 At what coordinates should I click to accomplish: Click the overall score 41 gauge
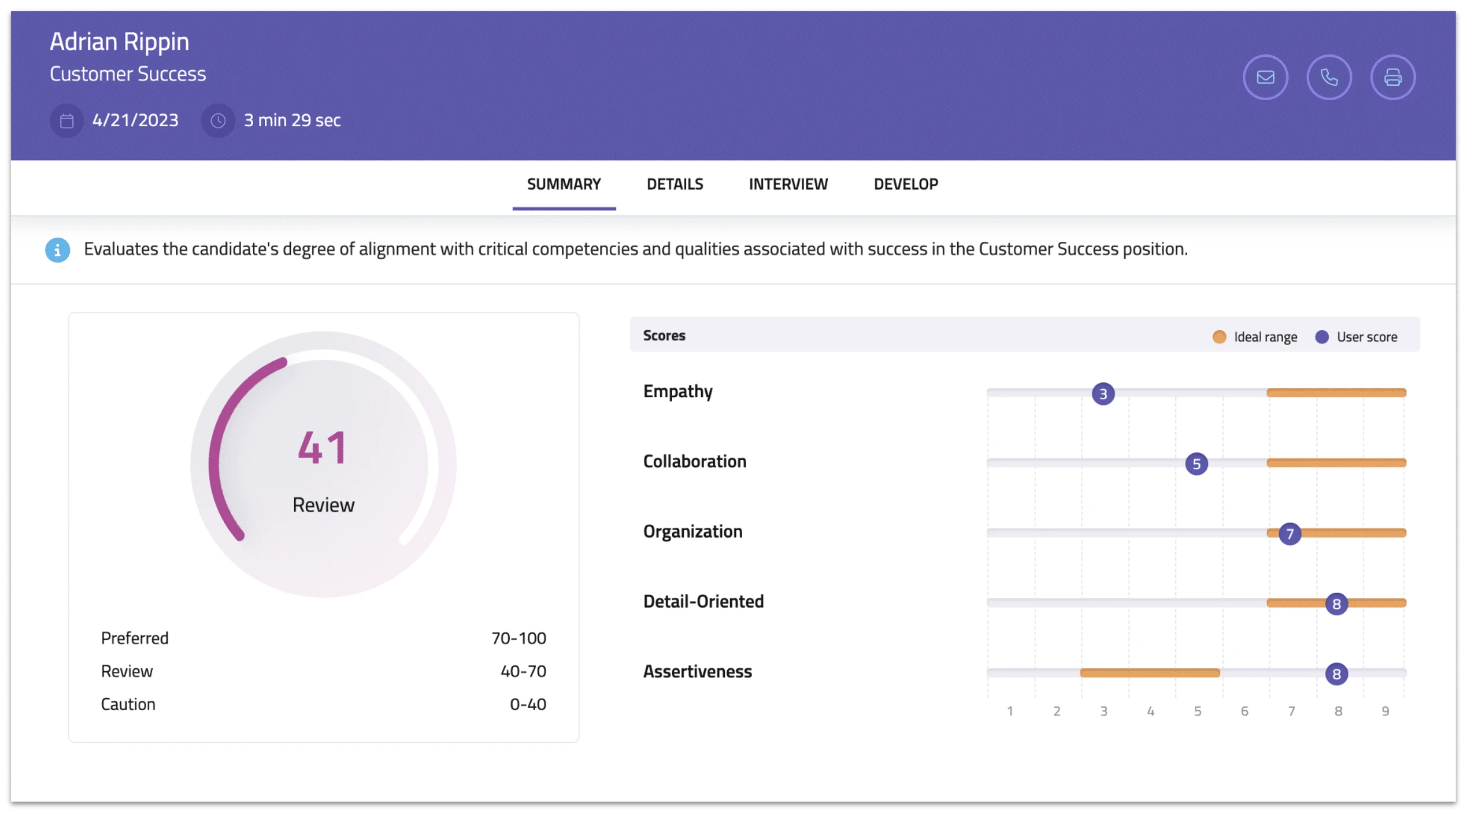click(323, 464)
